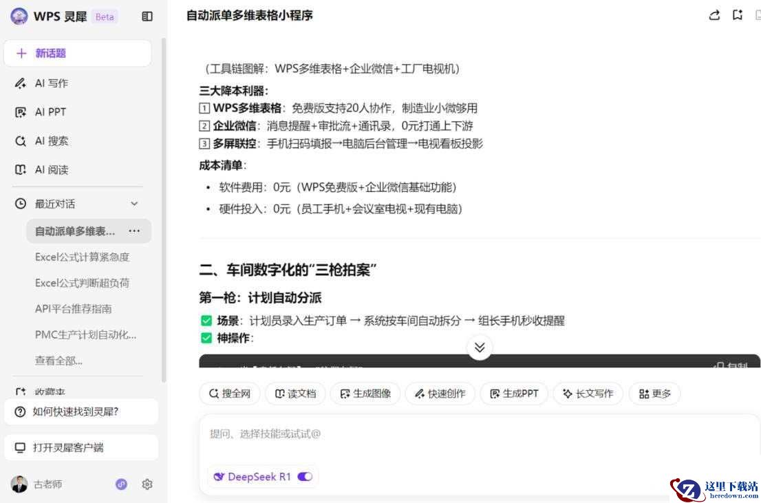Click the purple badge icon beside 古老师
Screen dimensions: 761x503
click(121, 484)
